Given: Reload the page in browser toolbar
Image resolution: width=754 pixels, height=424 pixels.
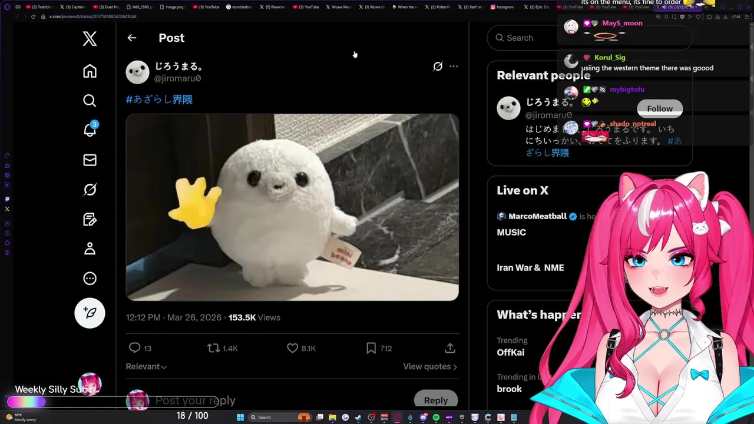Looking at the screenshot, I should (x=33, y=16).
